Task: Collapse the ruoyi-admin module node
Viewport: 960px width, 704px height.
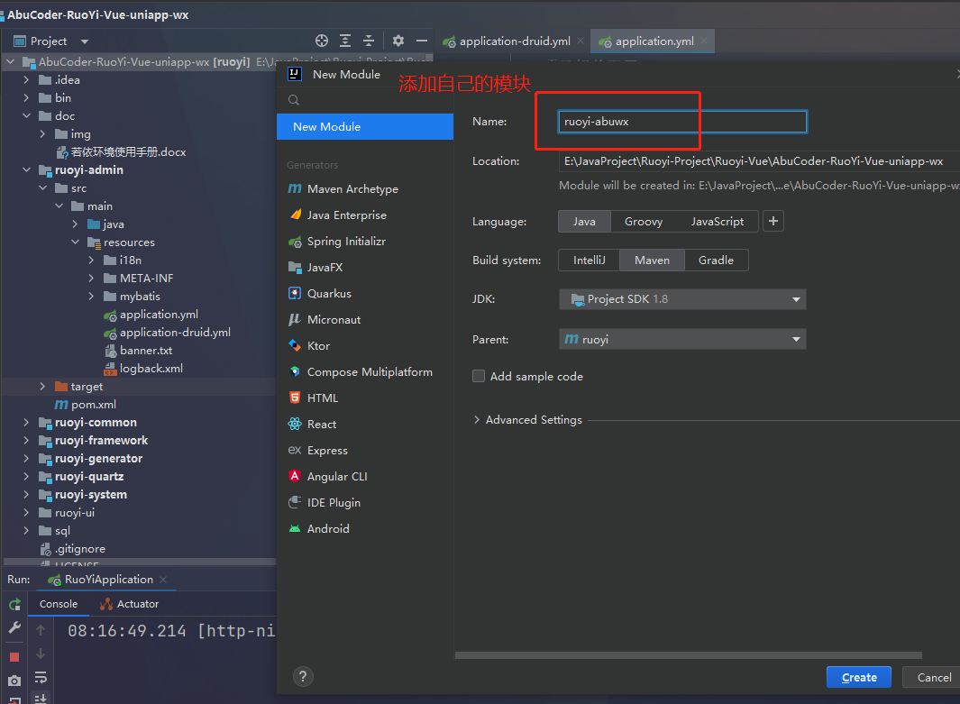Action: tap(26, 170)
